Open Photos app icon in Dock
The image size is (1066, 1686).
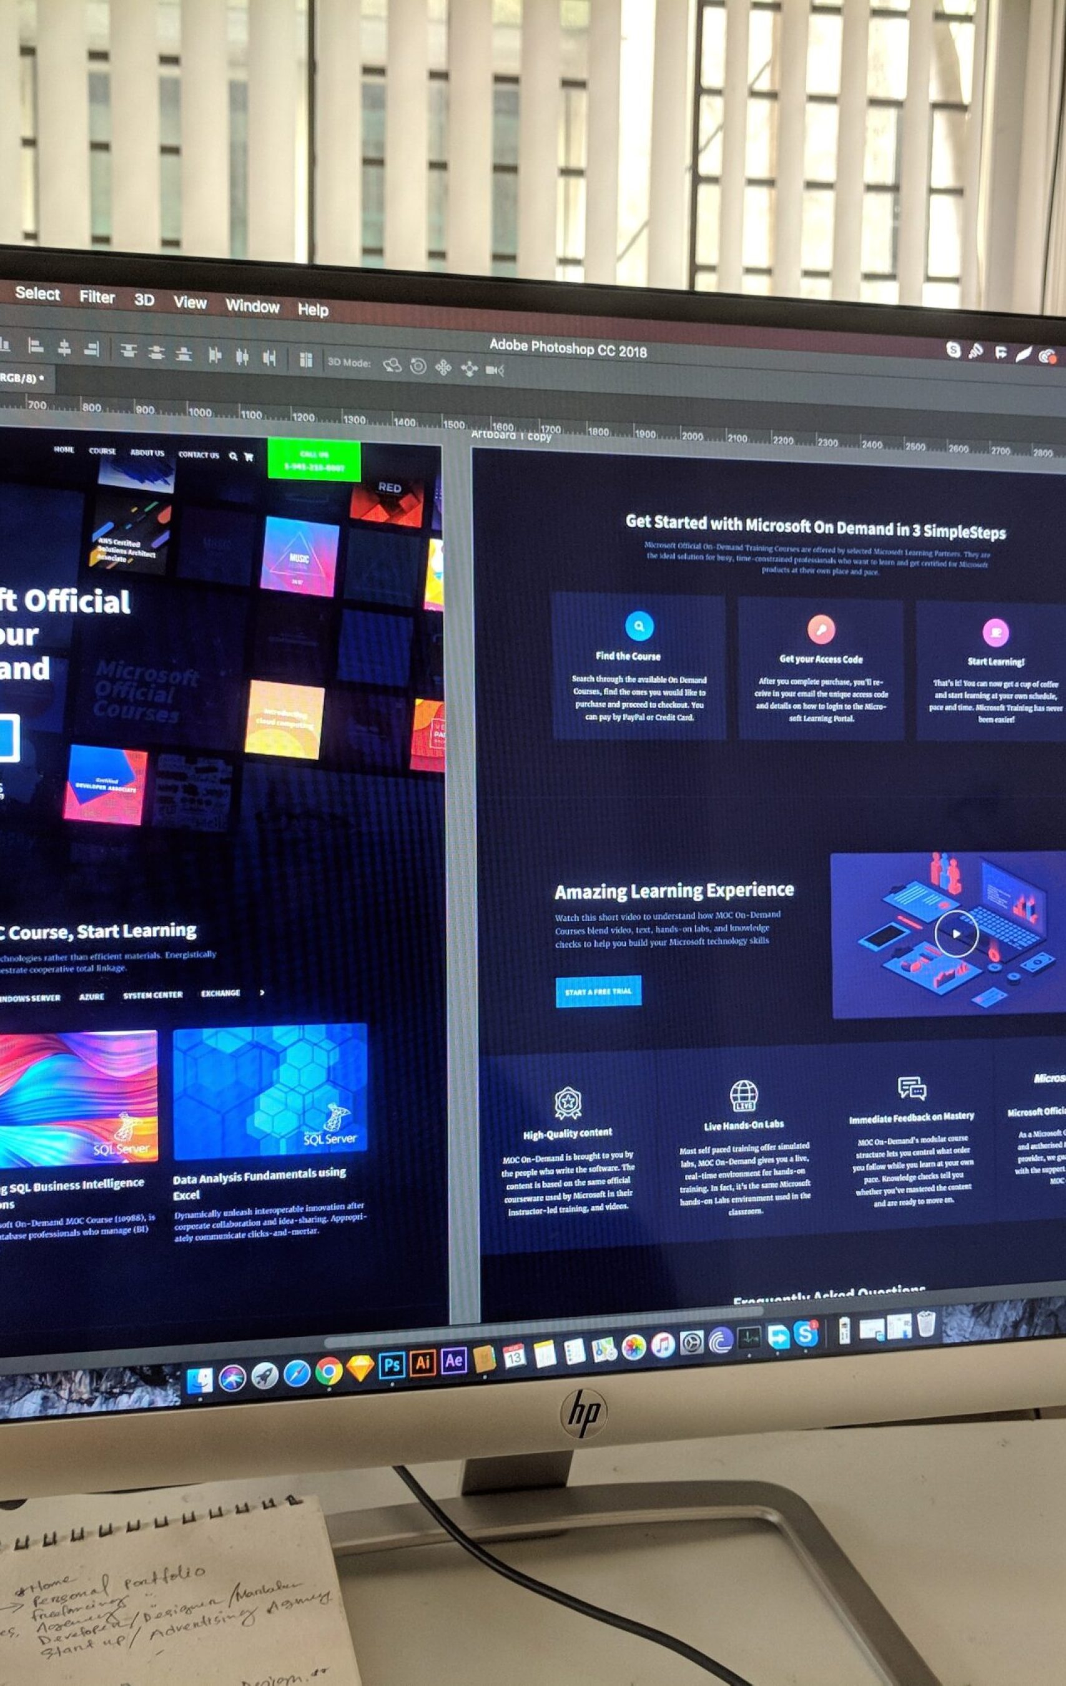click(634, 1347)
